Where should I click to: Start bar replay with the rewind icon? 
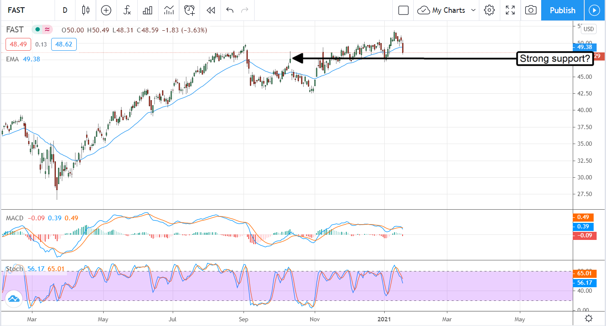(210, 10)
